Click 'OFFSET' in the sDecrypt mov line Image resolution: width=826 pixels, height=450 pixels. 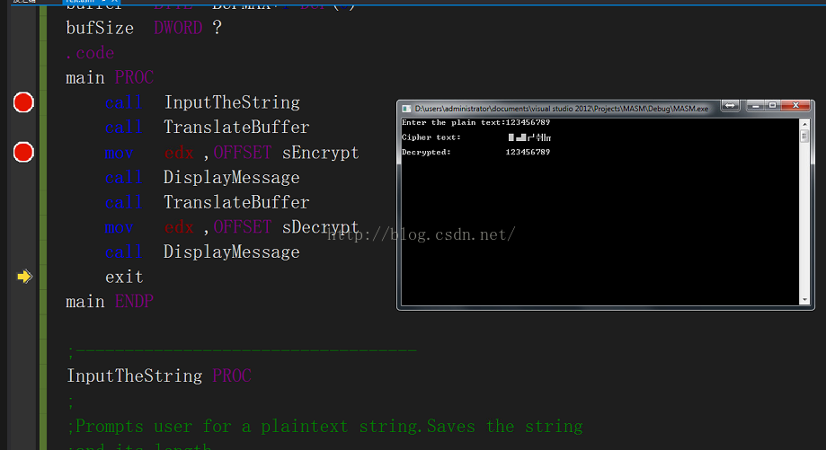tap(242, 227)
